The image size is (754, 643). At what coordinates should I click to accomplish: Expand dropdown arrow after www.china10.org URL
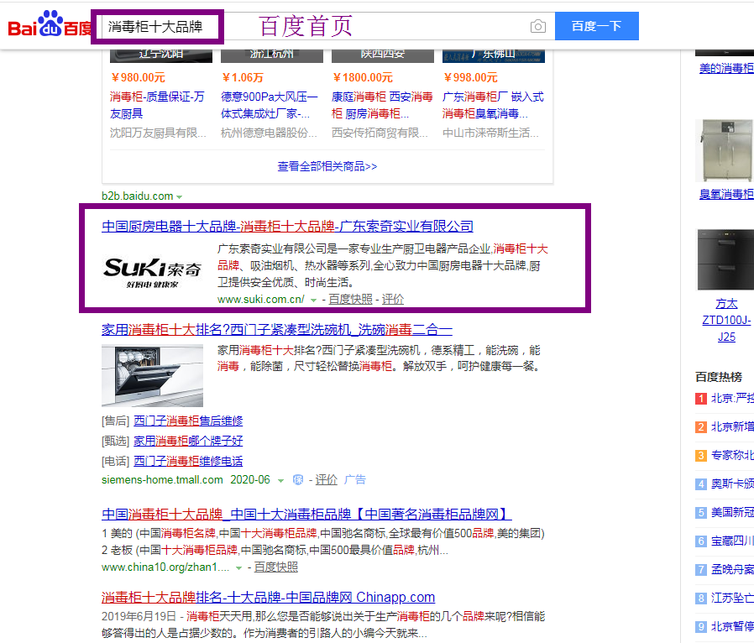point(239,567)
